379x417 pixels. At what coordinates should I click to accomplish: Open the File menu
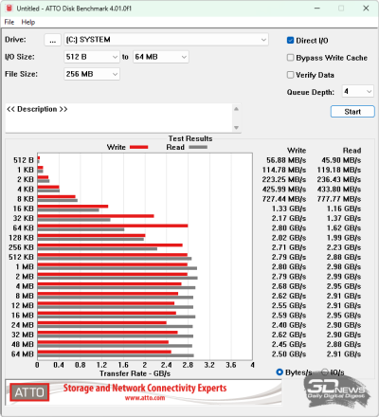9,22
